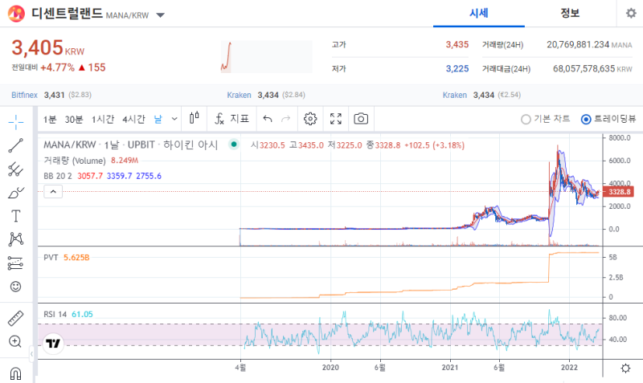Screen dimensions: 643x383
Task: Redo the last chart action
Action: 286,119
